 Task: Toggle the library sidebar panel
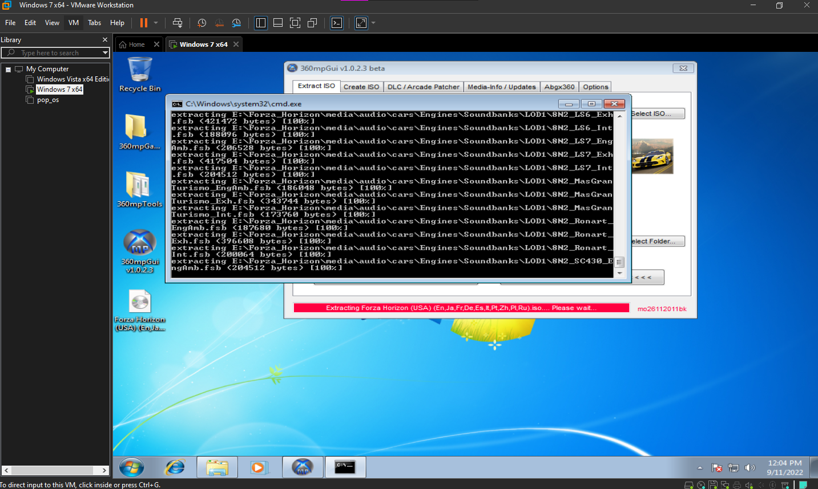pos(261,23)
